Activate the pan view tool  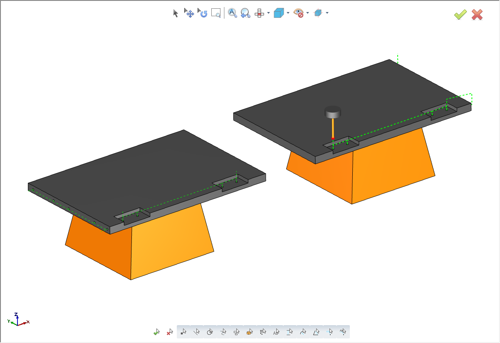[x=189, y=13]
